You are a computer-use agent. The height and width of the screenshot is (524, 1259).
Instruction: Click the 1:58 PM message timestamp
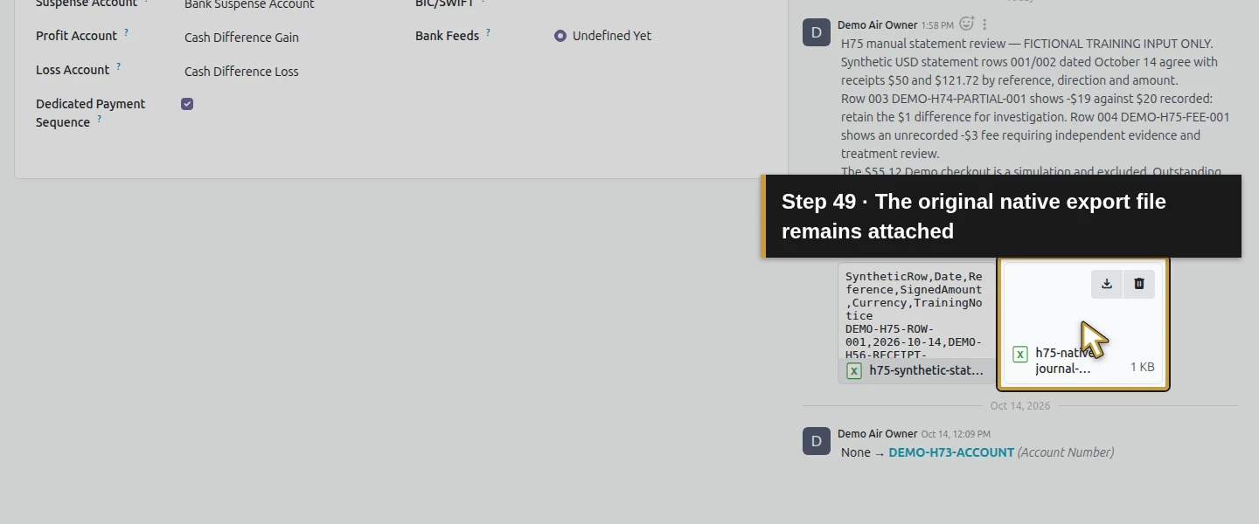[x=937, y=25]
